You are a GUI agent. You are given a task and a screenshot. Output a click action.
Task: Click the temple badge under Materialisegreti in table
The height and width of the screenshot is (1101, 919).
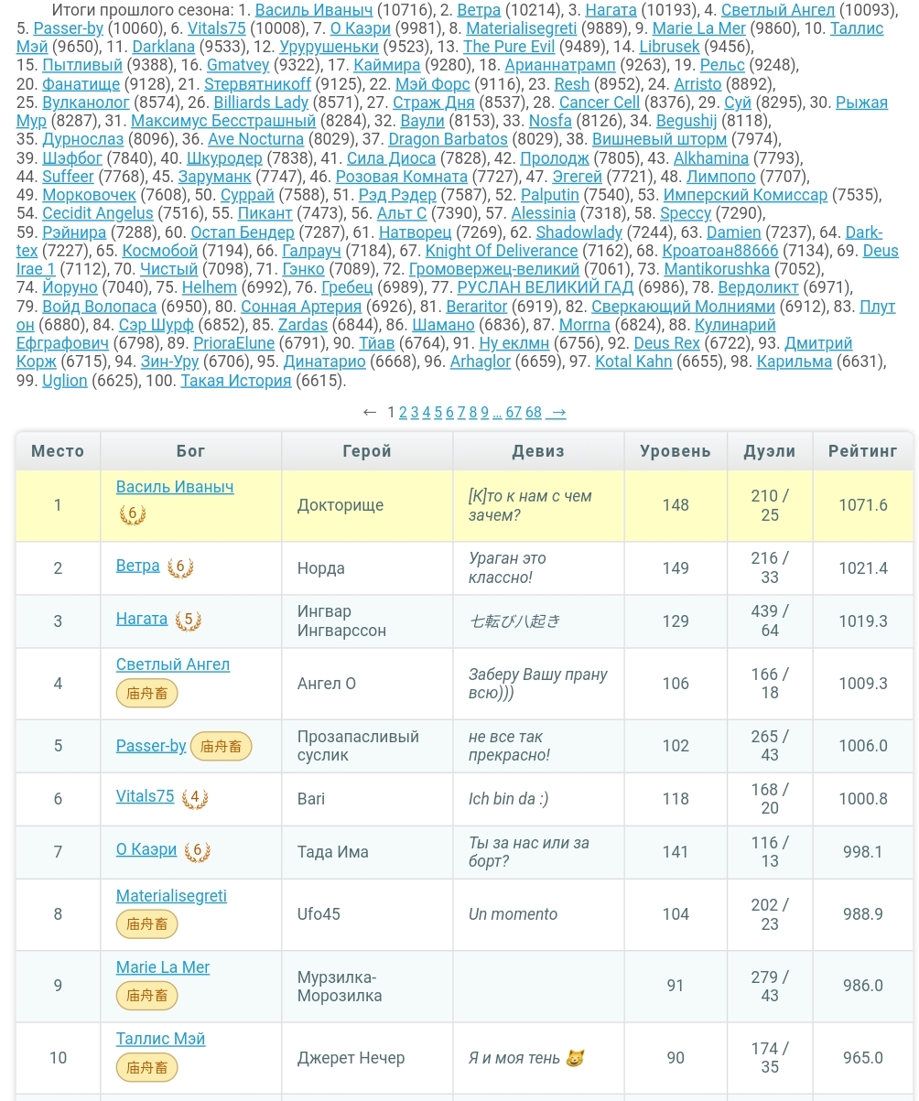pos(146,924)
